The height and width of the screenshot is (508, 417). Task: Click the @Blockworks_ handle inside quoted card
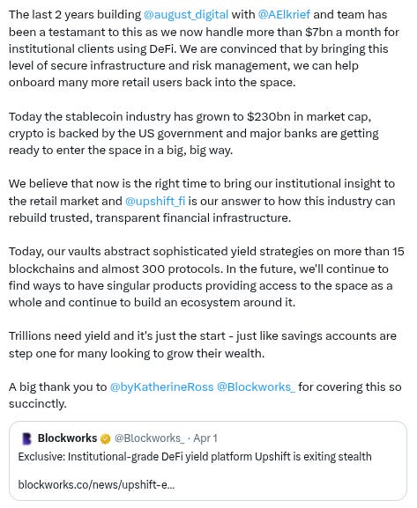coord(149,438)
